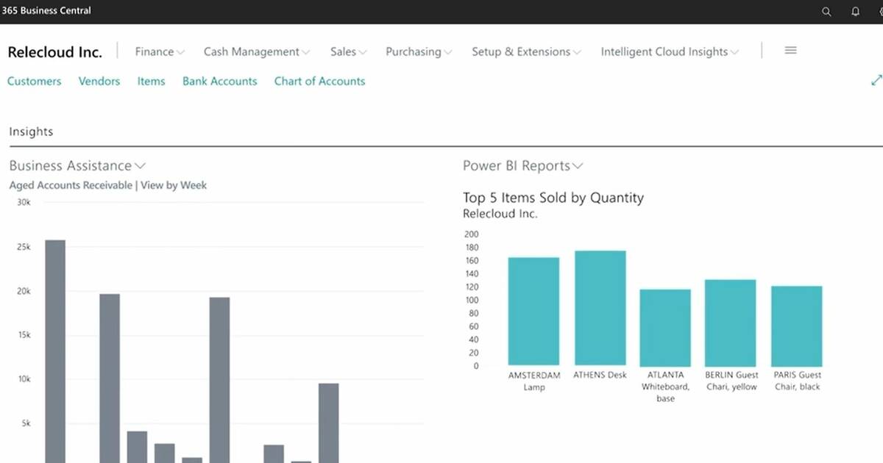Expand the Business Assistance chevron
883x463 pixels.
click(x=141, y=166)
